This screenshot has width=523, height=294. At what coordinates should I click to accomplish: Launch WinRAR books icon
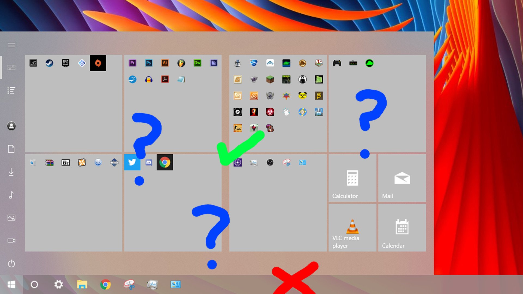point(49,163)
